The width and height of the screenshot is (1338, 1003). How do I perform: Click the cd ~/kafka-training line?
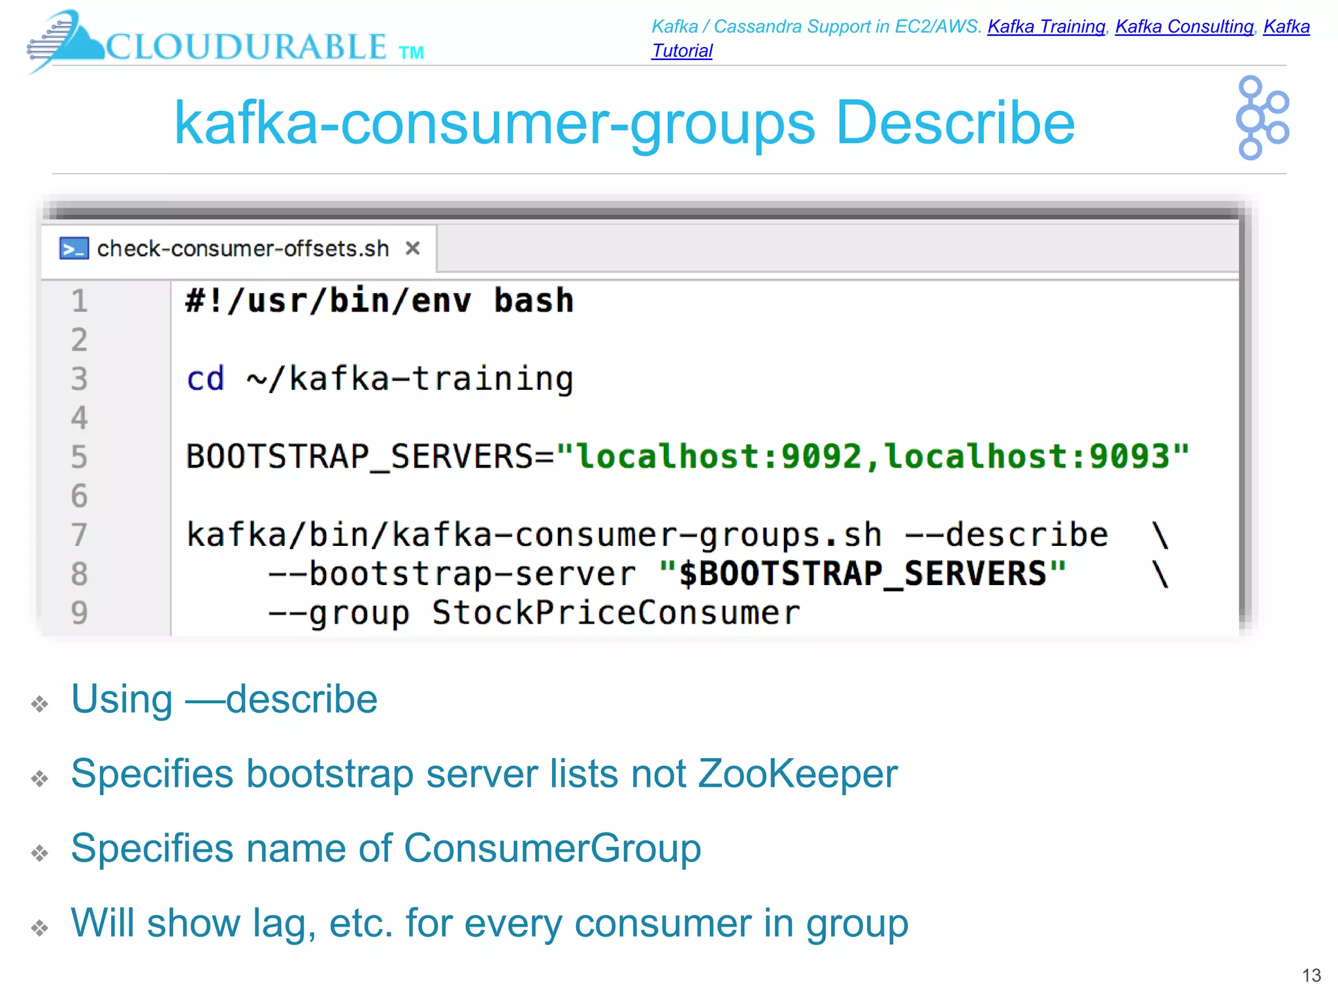(x=379, y=379)
